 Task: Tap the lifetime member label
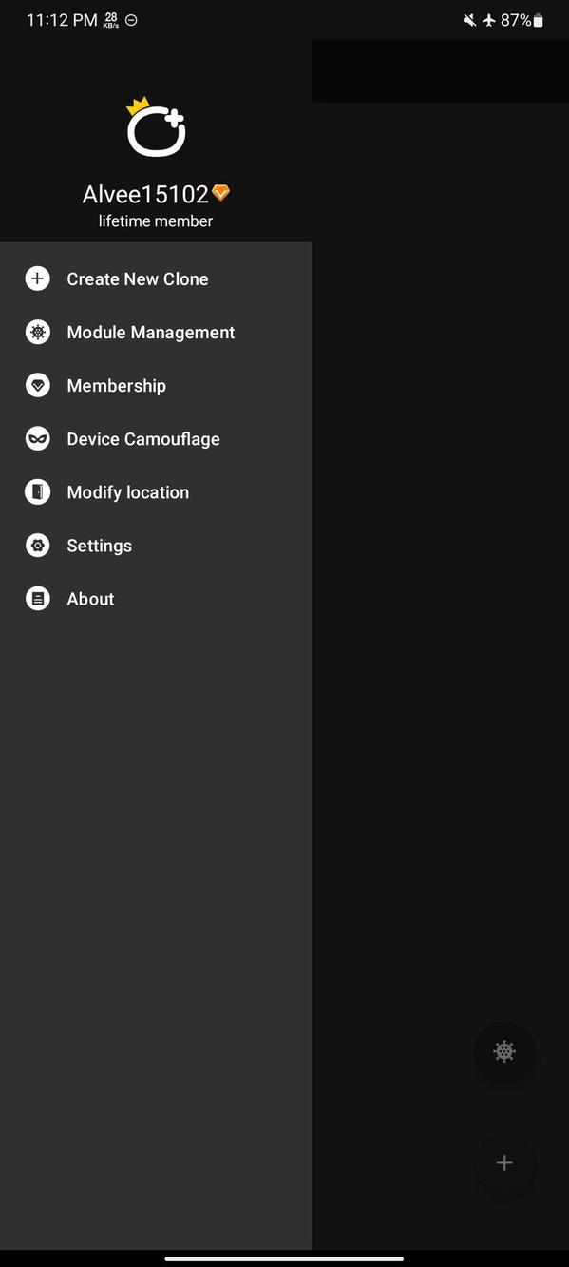pyautogui.click(x=156, y=221)
